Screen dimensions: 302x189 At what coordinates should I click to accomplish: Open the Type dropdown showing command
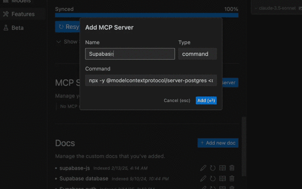click(197, 54)
